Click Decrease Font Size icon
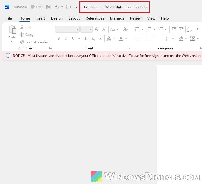 click(104, 29)
